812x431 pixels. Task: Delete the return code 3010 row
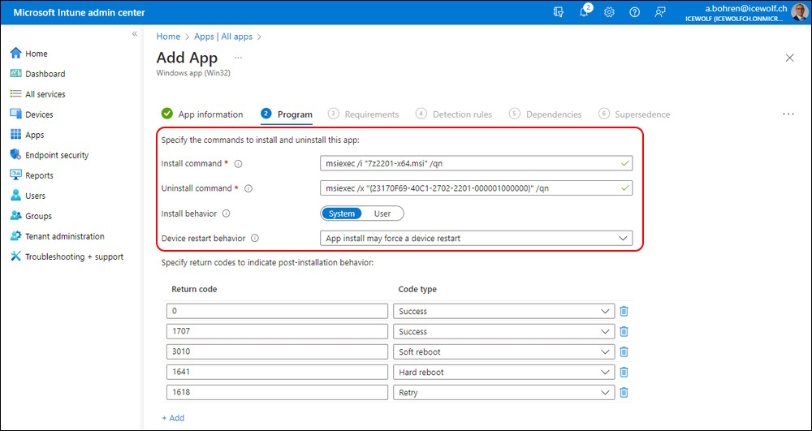(x=624, y=351)
